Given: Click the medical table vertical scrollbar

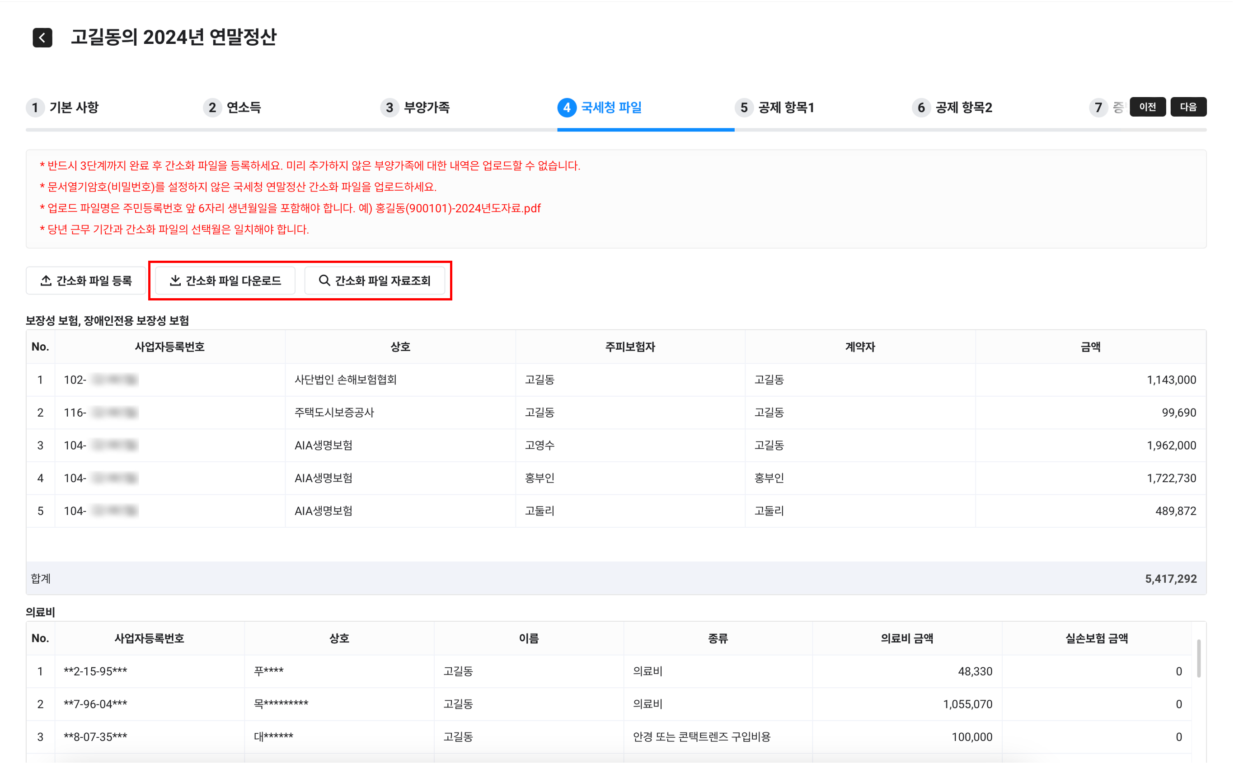Looking at the screenshot, I should (x=1199, y=658).
